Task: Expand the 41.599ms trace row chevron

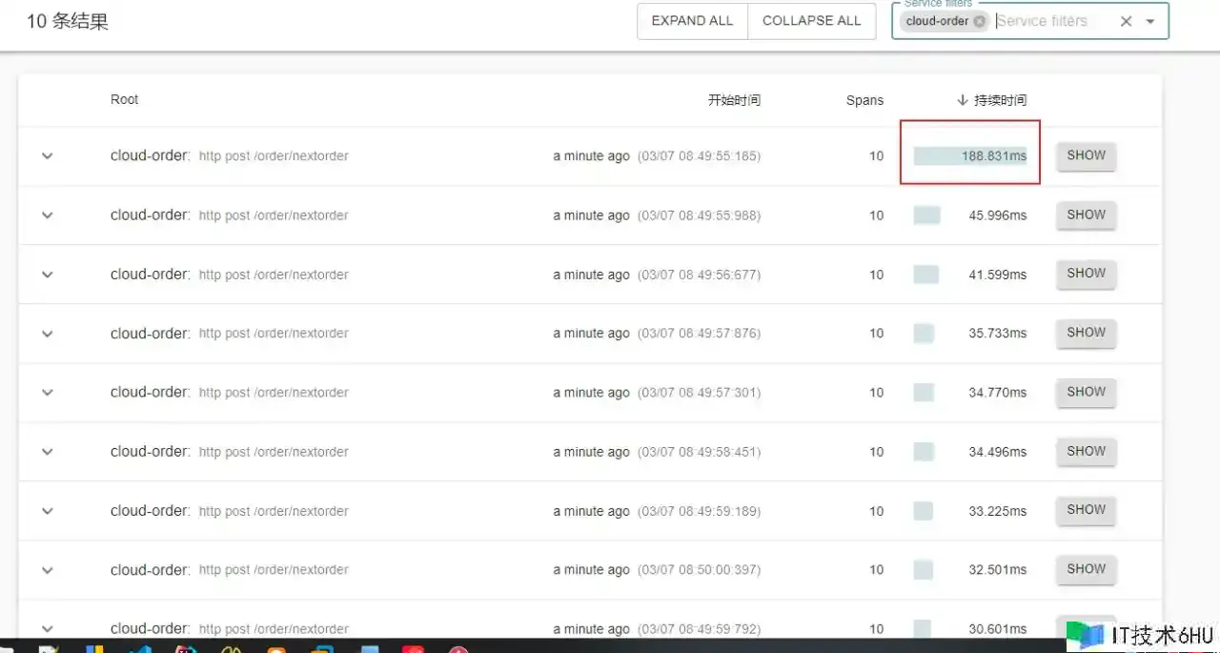Action: coord(48,275)
